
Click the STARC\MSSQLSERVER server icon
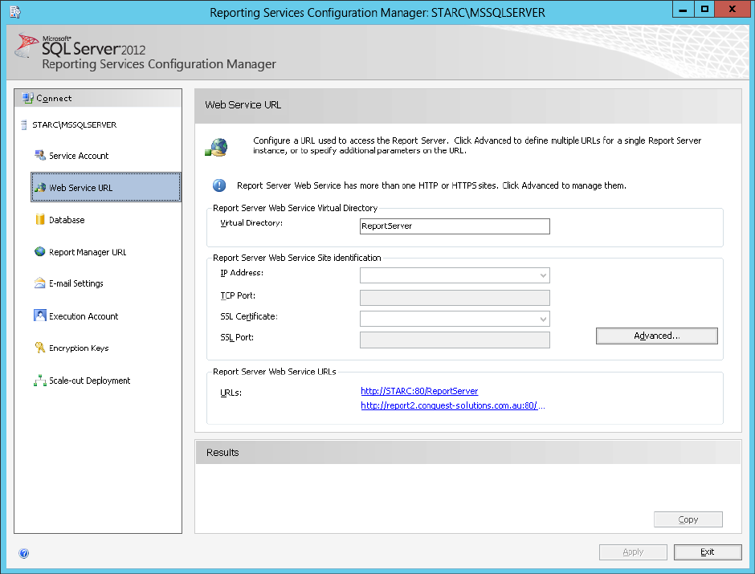click(24, 125)
